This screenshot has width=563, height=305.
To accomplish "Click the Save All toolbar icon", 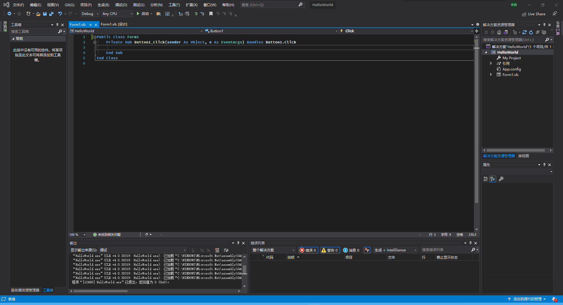I will pyautogui.click(x=51, y=14).
